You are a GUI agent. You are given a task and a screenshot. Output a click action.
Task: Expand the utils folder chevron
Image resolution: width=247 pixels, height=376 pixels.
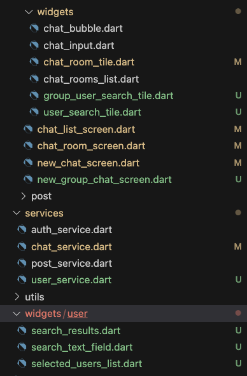pyautogui.click(x=17, y=297)
